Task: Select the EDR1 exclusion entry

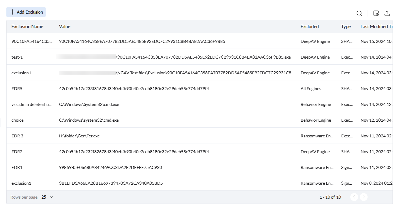Action: 17,168
